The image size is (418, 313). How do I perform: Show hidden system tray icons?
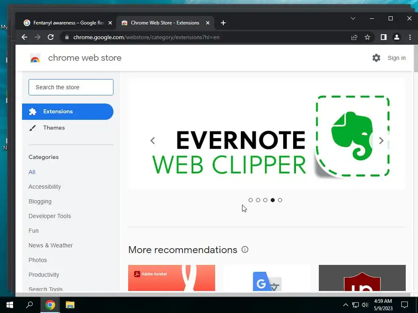coord(345,305)
